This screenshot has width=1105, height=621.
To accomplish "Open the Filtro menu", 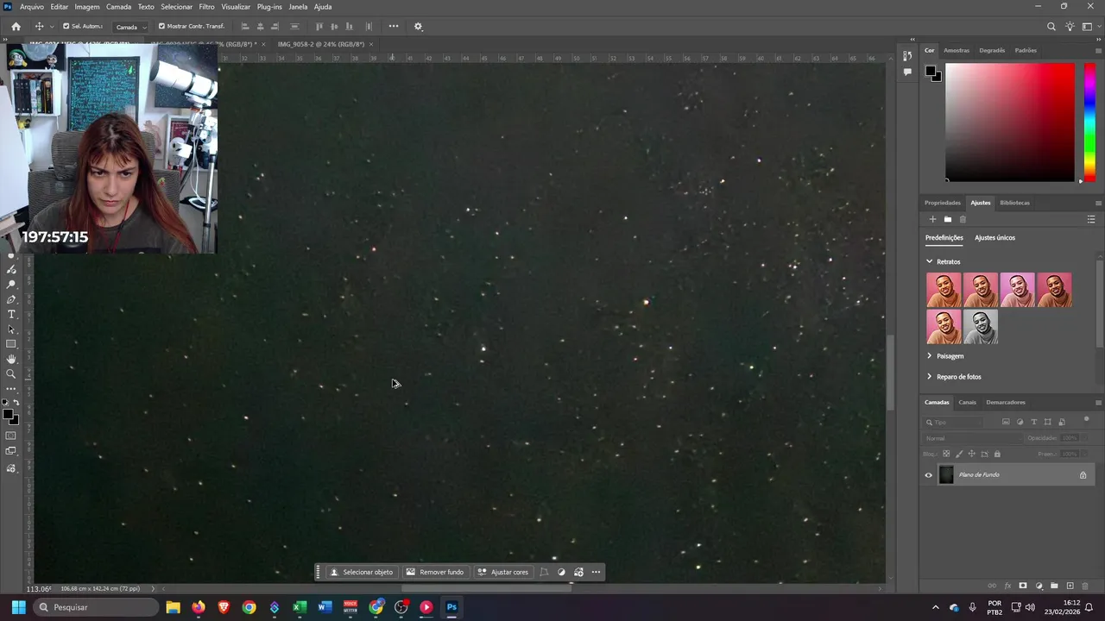I will 206,7.
